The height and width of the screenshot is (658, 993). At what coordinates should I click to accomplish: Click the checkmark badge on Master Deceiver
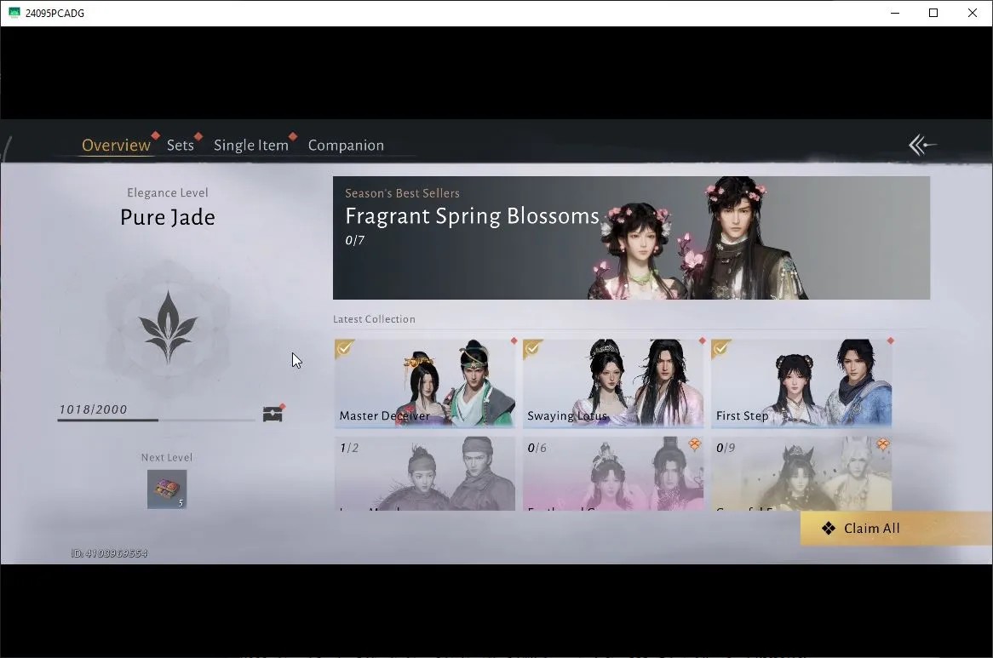point(344,349)
